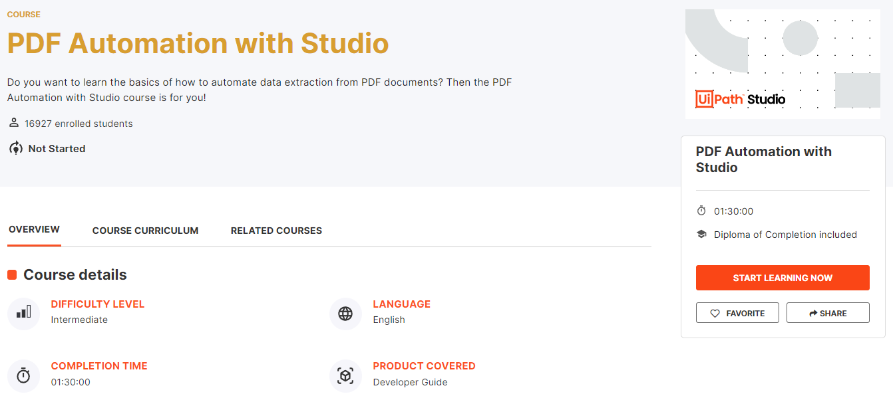Click the Language globe icon
This screenshot has height=402, width=893.
click(x=345, y=313)
